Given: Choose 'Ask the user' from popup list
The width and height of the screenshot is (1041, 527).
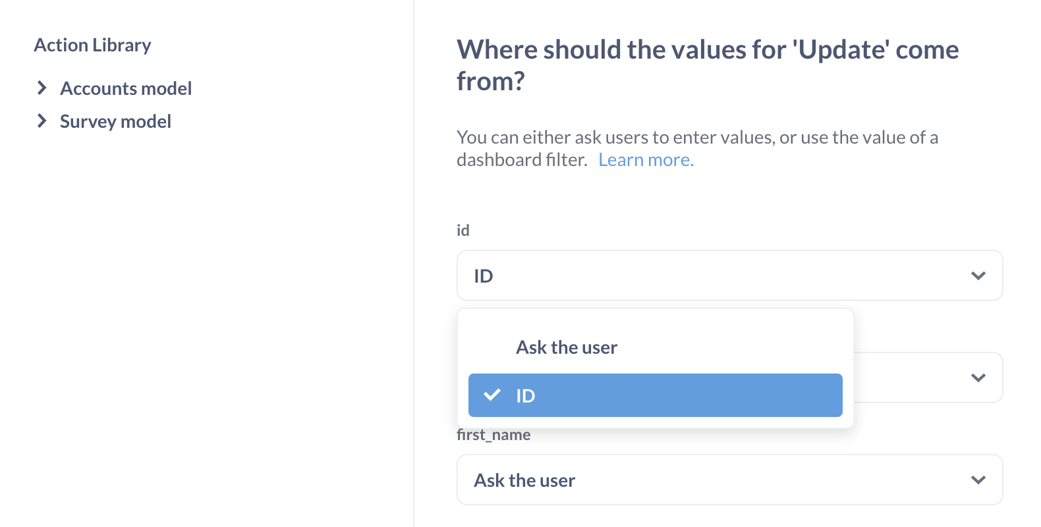Looking at the screenshot, I should [567, 347].
